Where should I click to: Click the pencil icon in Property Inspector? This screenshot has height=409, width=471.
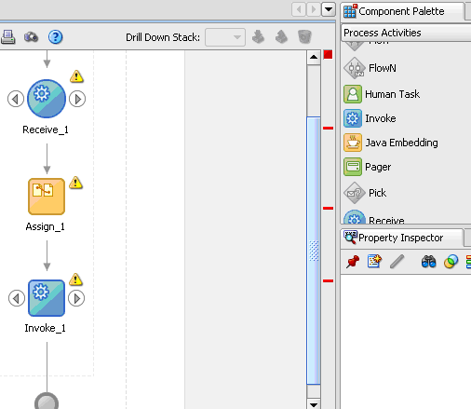397,261
